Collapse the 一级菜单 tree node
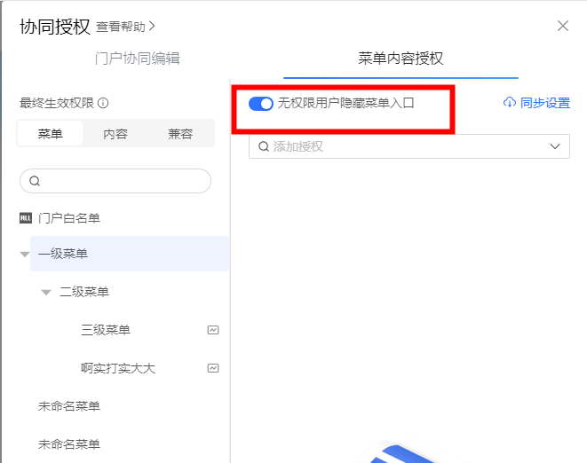Image resolution: width=587 pixels, height=463 pixels. tap(24, 255)
